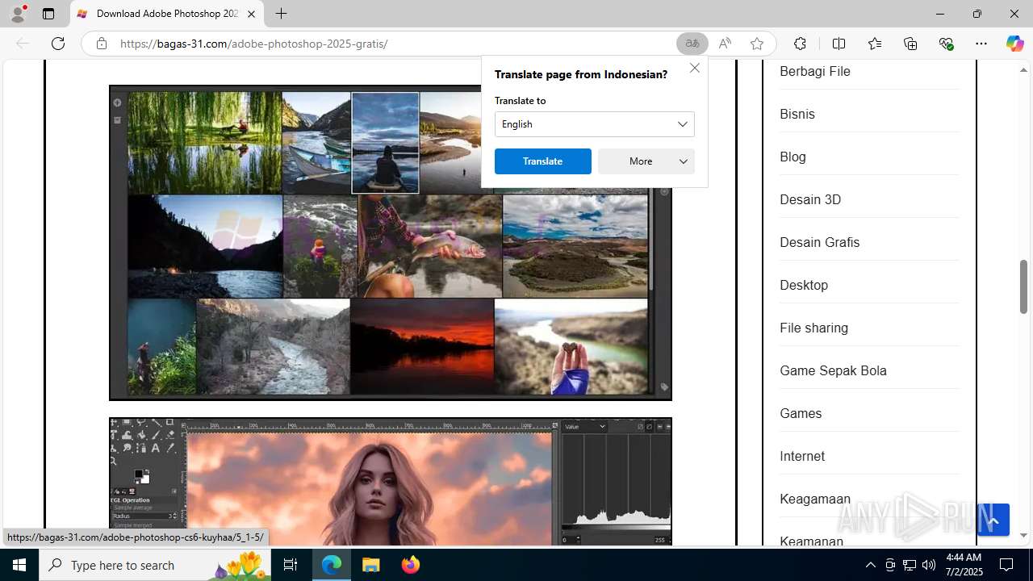This screenshot has height=581, width=1033.
Task: Open the tab actions menu icon
Action: [48, 14]
